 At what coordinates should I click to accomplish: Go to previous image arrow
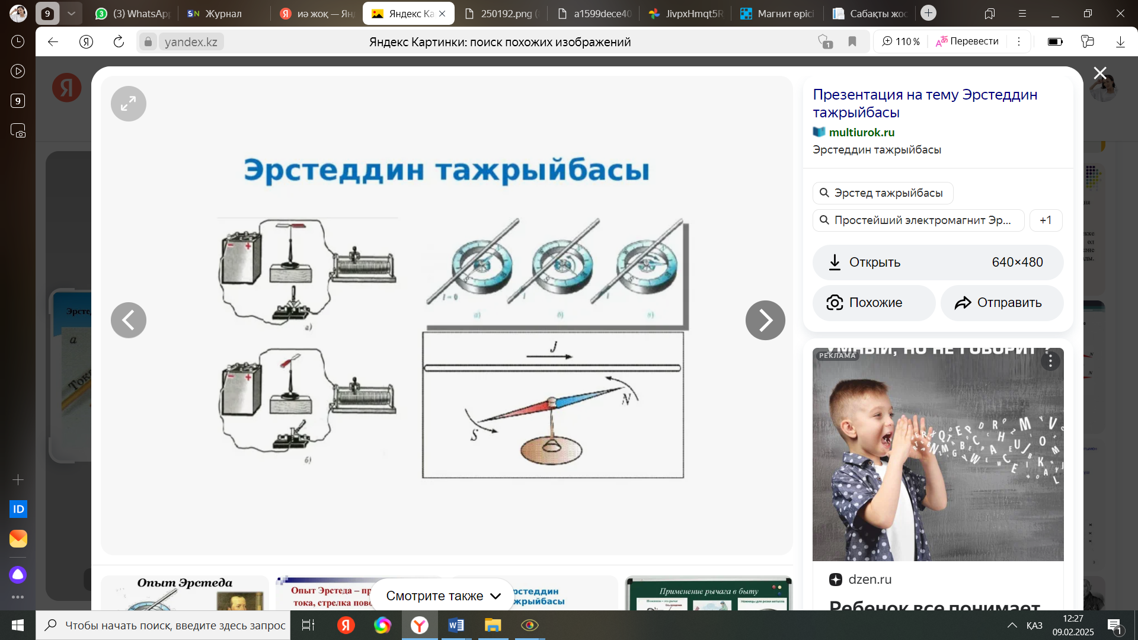point(128,321)
